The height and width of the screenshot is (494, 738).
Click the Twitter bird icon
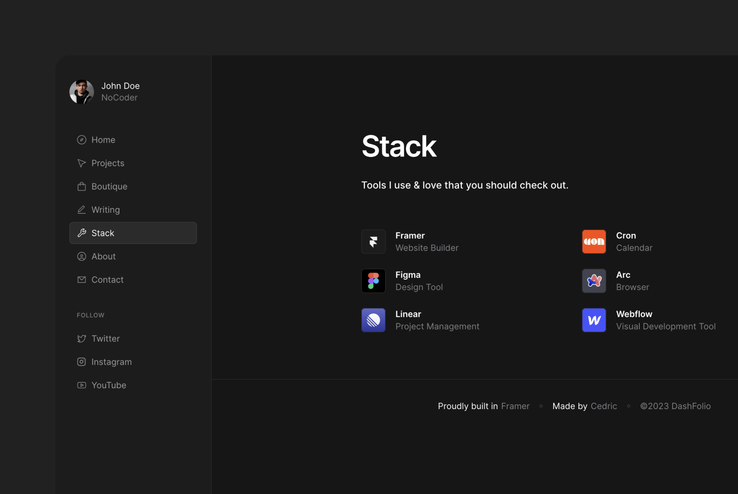(x=82, y=339)
